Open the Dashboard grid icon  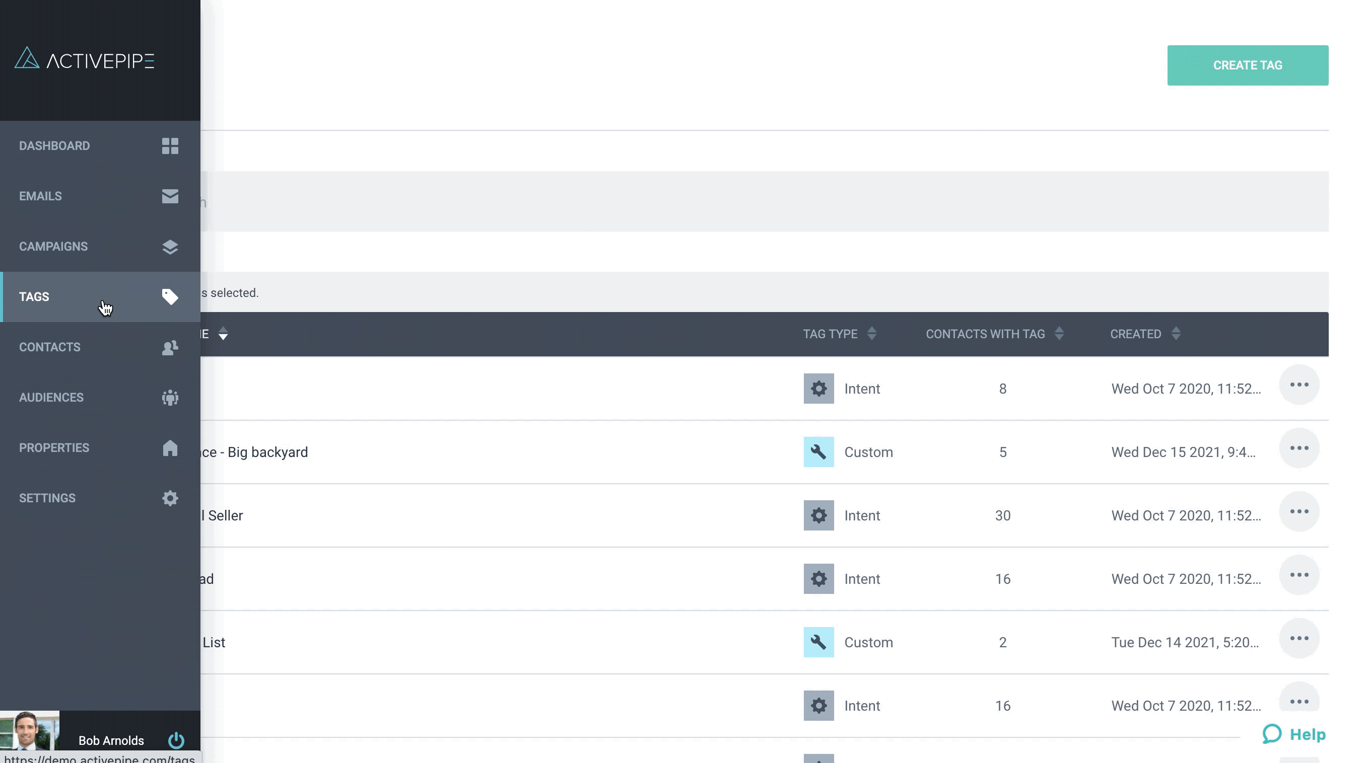point(170,146)
